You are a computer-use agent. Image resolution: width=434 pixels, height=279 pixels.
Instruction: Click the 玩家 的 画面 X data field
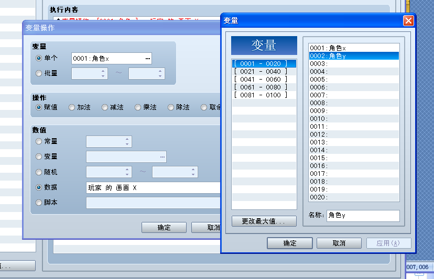[x=154, y=188]
